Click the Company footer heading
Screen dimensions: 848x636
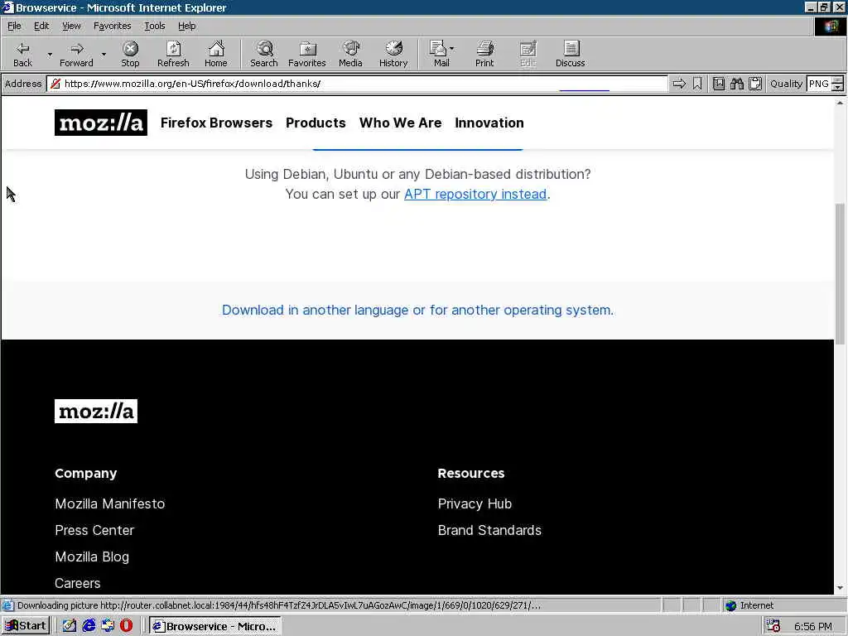click(85, 473)
